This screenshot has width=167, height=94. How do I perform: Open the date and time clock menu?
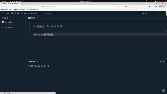coord(83,1)
